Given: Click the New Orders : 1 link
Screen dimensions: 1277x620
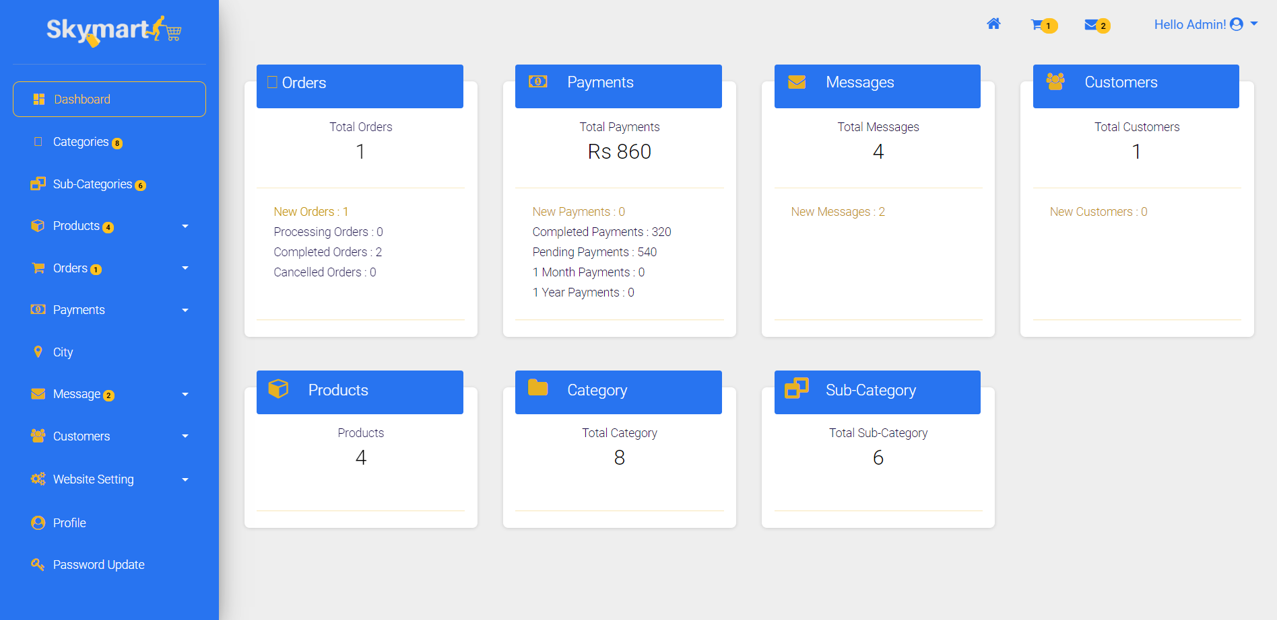Looking at the screenshot, I should click(310, 212).
